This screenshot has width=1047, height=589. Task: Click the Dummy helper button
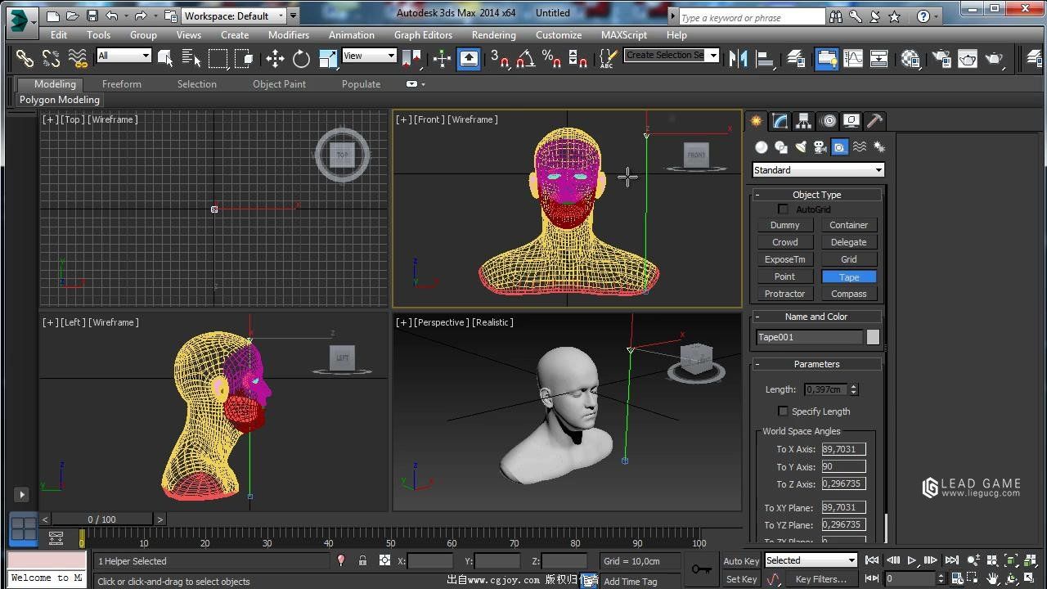(x=784, y=225)
